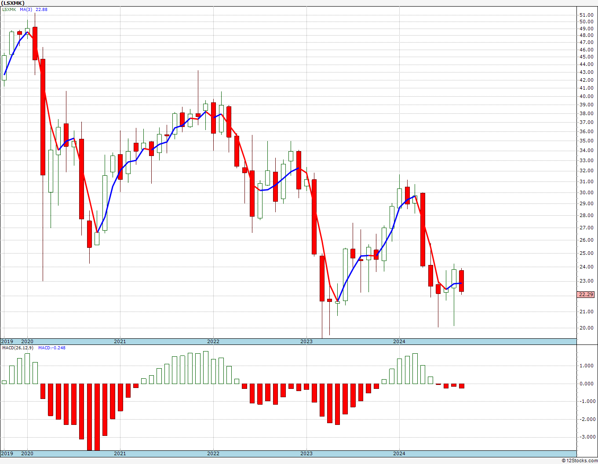The height and width of the screenshot is (464, 598).
Task: Click the 45.00 price axis label
Action: click(586, 57)
